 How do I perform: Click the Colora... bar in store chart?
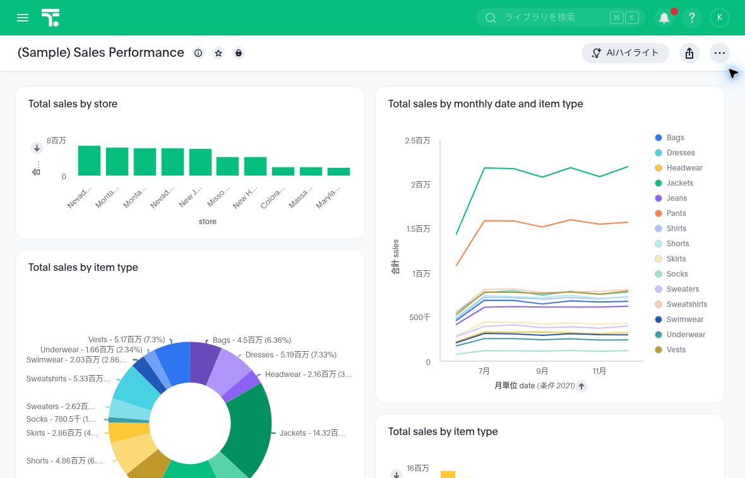click(283, 172)
